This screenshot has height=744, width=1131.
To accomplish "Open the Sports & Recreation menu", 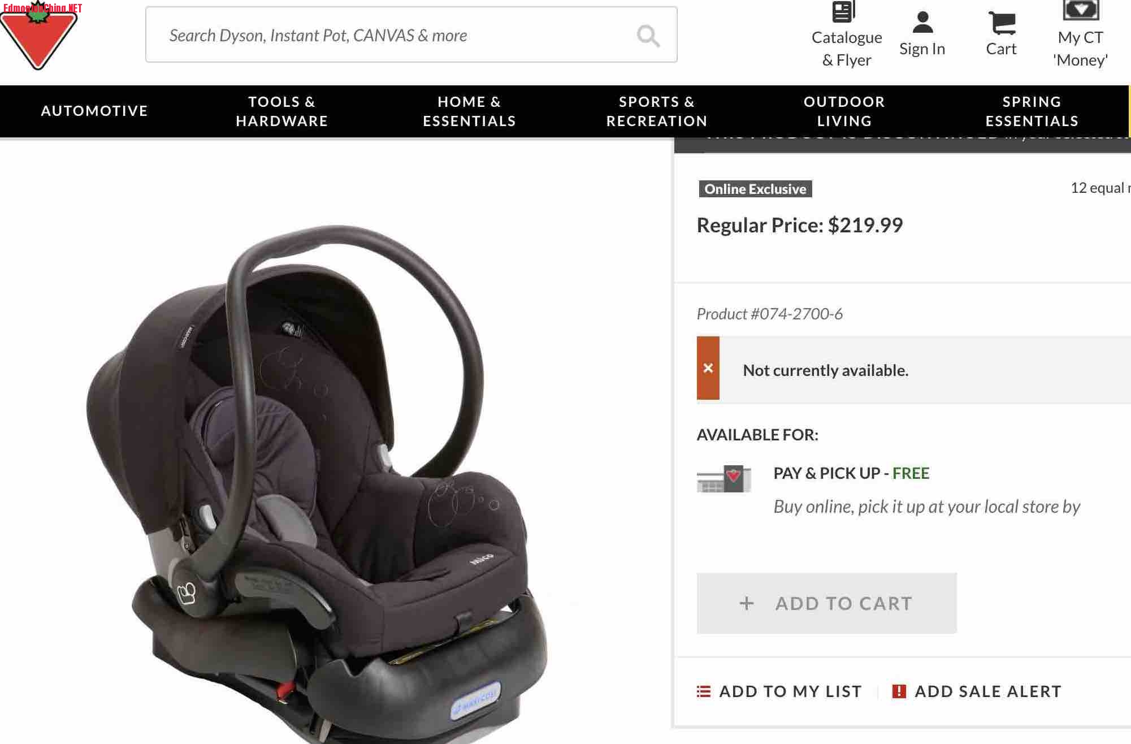I will point(657,111).
